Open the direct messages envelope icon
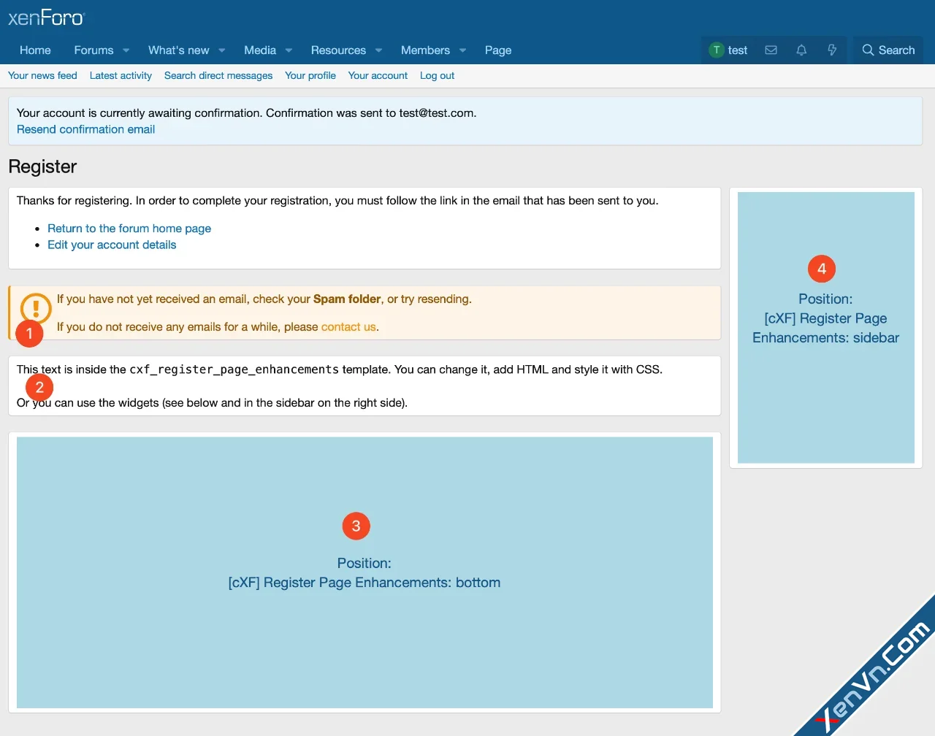 click(771, 50)
